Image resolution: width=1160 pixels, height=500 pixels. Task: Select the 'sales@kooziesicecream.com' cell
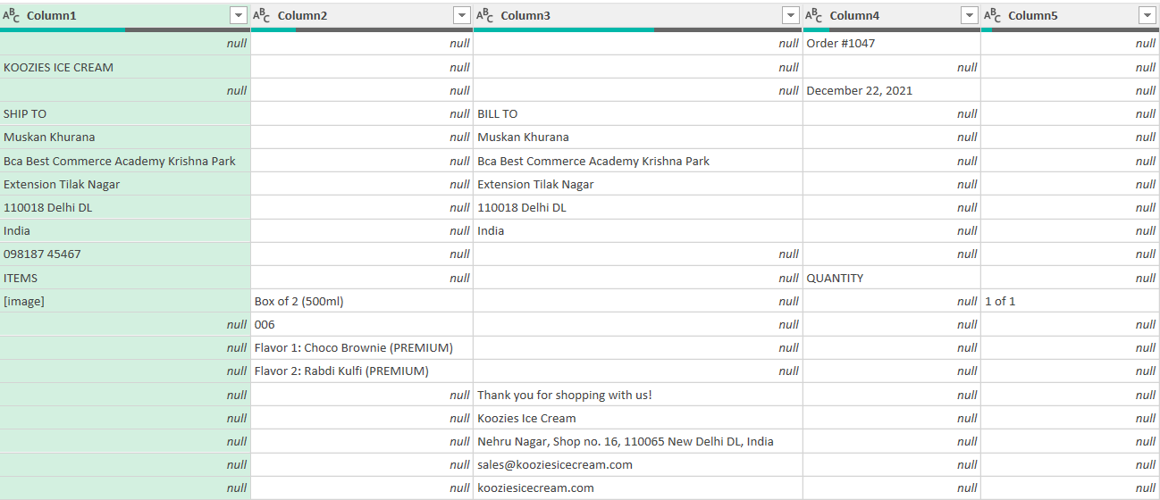coord(638,464)
